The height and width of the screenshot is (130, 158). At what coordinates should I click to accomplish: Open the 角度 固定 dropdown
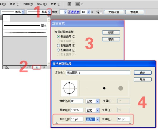pos(97,101)
